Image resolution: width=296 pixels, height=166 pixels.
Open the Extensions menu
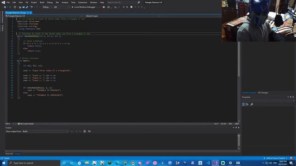[83, 2]
